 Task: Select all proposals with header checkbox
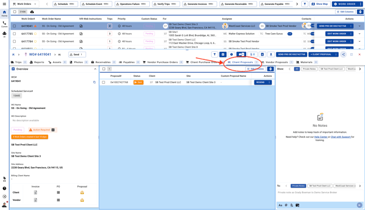[104, 69]
